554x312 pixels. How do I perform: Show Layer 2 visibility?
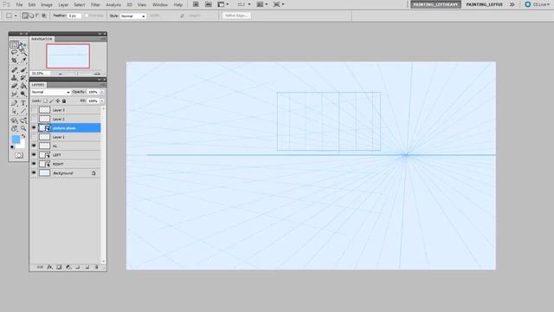click(x=34, y=119)
